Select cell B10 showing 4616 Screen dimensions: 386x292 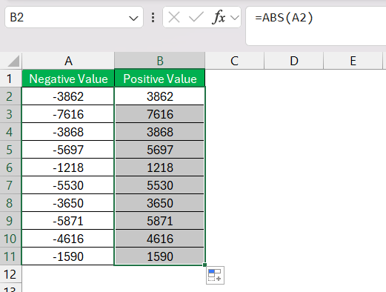(160, 239)
